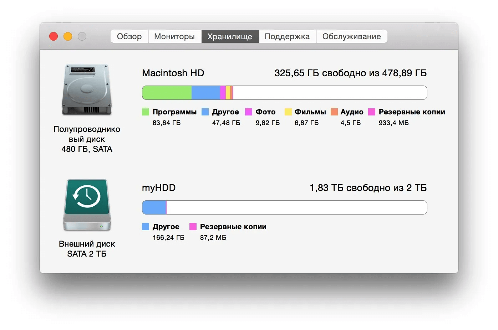Screen dimensions: 498x330
Task: Click the "Фото" legend label
Action: pyautogui.click(x=266, y=112)
